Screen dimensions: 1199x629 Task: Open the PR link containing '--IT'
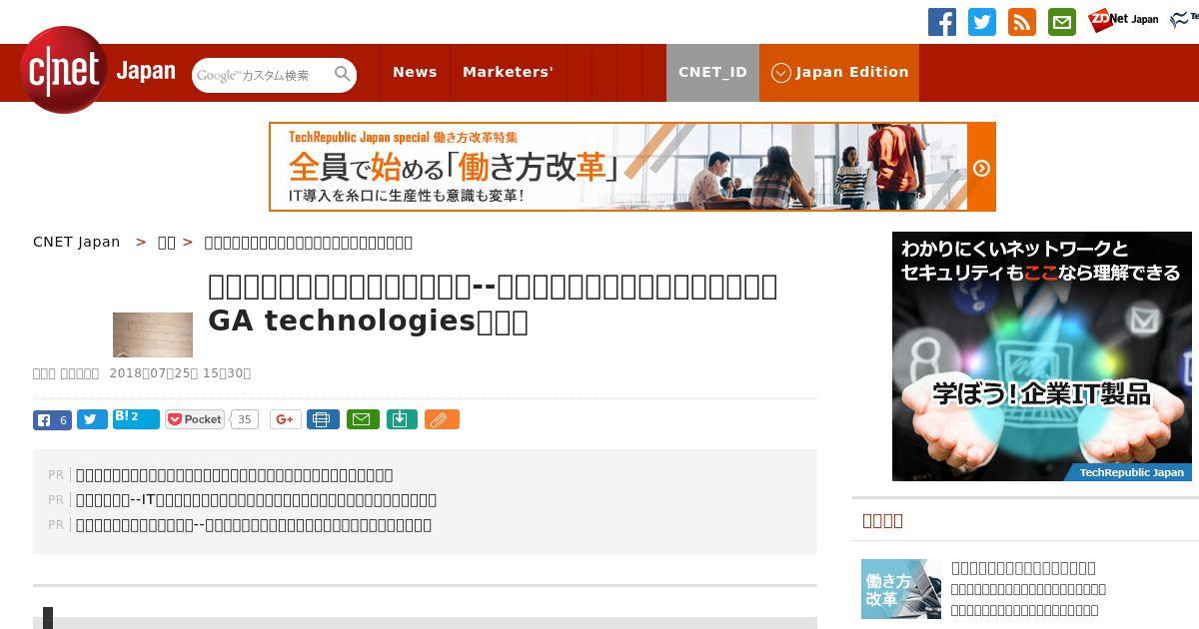[x=256, y=500]
